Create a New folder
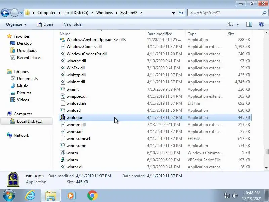This screenshot has height=202, width=269. 73,24
